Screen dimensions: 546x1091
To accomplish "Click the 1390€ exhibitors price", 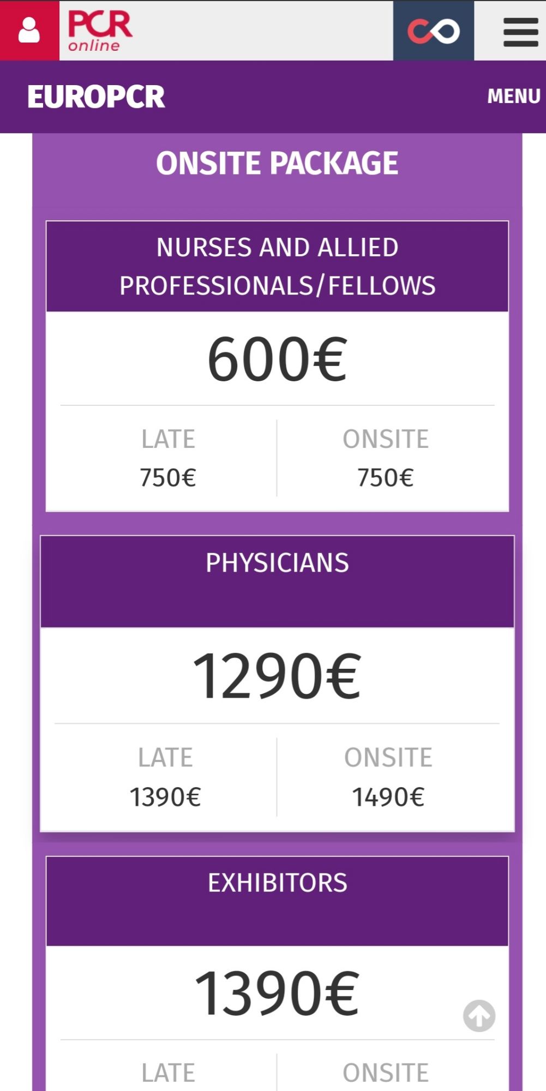I will (x=277, y=993).
